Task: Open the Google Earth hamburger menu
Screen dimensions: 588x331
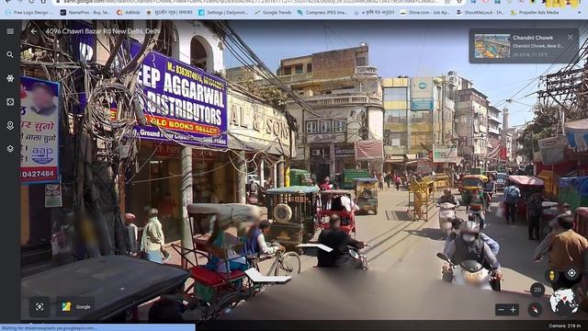Action: click(10, 31)
